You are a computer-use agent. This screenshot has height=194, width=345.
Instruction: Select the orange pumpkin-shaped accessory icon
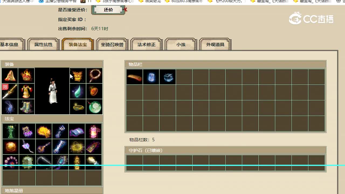point(94,91)
